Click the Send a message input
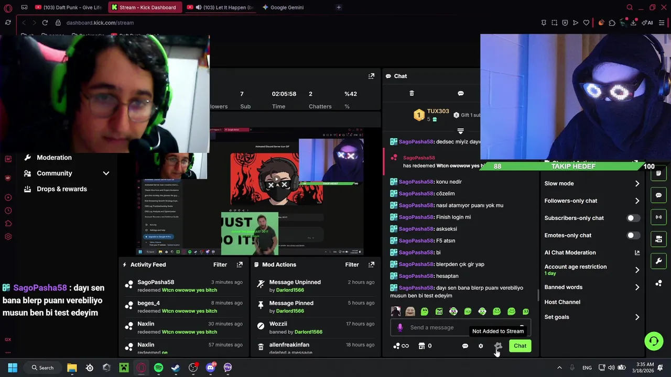 click(x=460, y=327)
